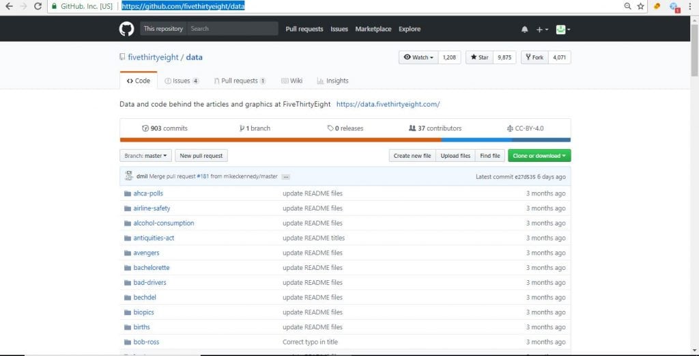Click the airline-safety folder icon
The height and width of the screenshot is (356, 699).
(128, 208)
